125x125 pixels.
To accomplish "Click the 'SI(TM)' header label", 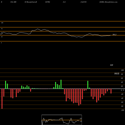I will click(47, 2).
